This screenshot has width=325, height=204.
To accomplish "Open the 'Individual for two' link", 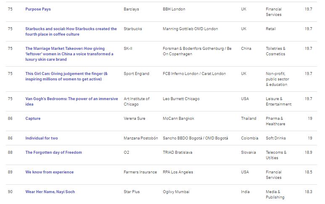I will pyautogui.click(x=42, y=138).
